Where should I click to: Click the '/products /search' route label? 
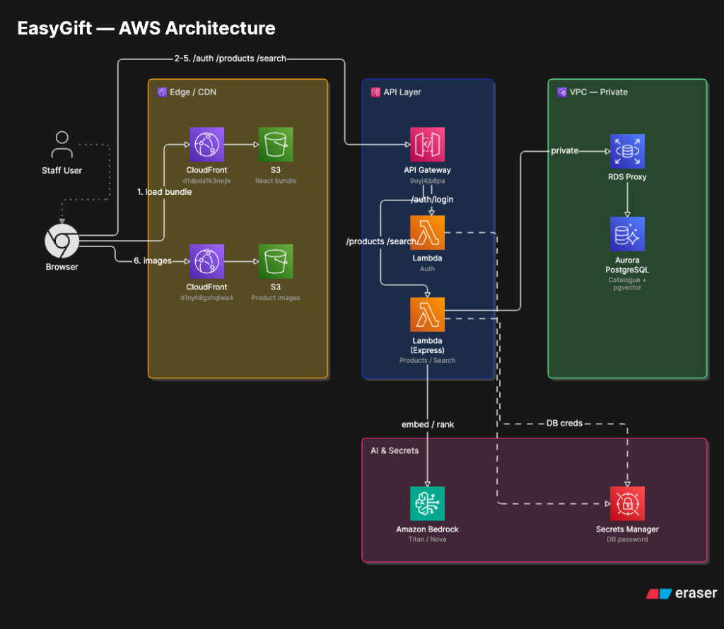coord(381,241)
